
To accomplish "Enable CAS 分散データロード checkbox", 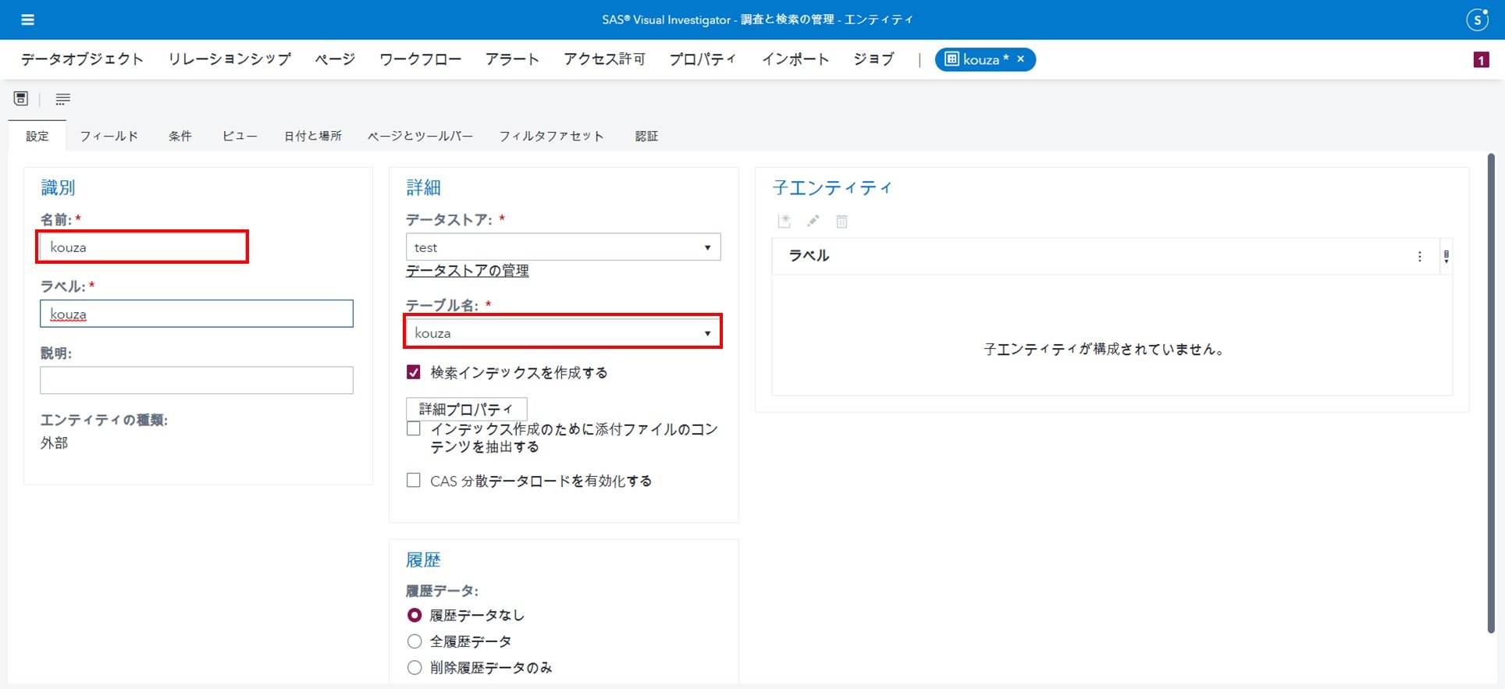I will point(414,480).
